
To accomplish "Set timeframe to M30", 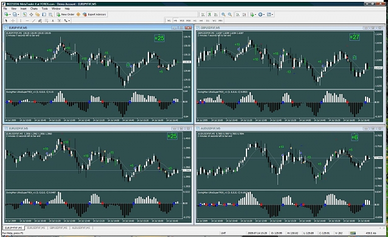I will pyautogui.click(x=188, y=20).
